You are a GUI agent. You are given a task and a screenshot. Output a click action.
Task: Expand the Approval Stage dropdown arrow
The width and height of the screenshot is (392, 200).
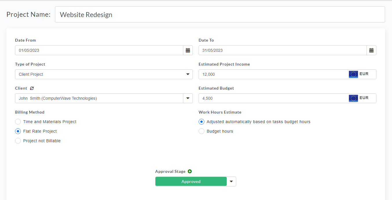click(x=231, y=182)
